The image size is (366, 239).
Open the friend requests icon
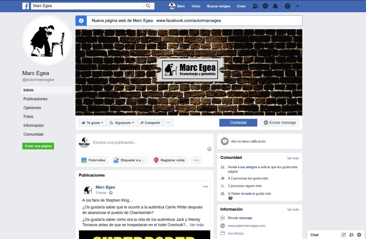255,6
